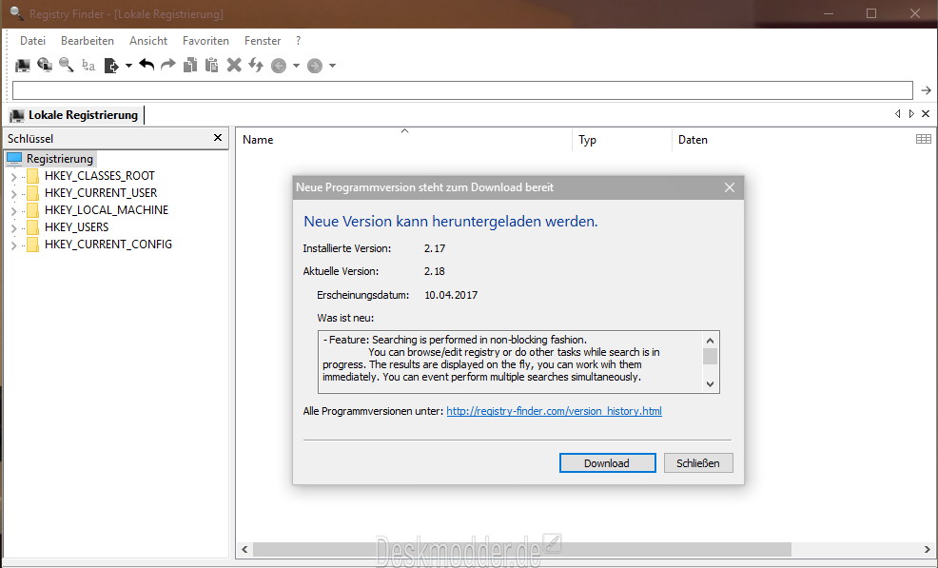Expand the HKEY_CLASSES_ROOT node

[x=13, y=177]
